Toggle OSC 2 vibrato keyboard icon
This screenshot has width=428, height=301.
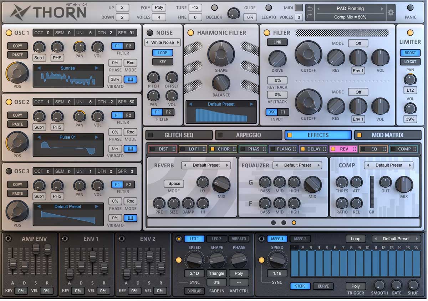[130, 148]
